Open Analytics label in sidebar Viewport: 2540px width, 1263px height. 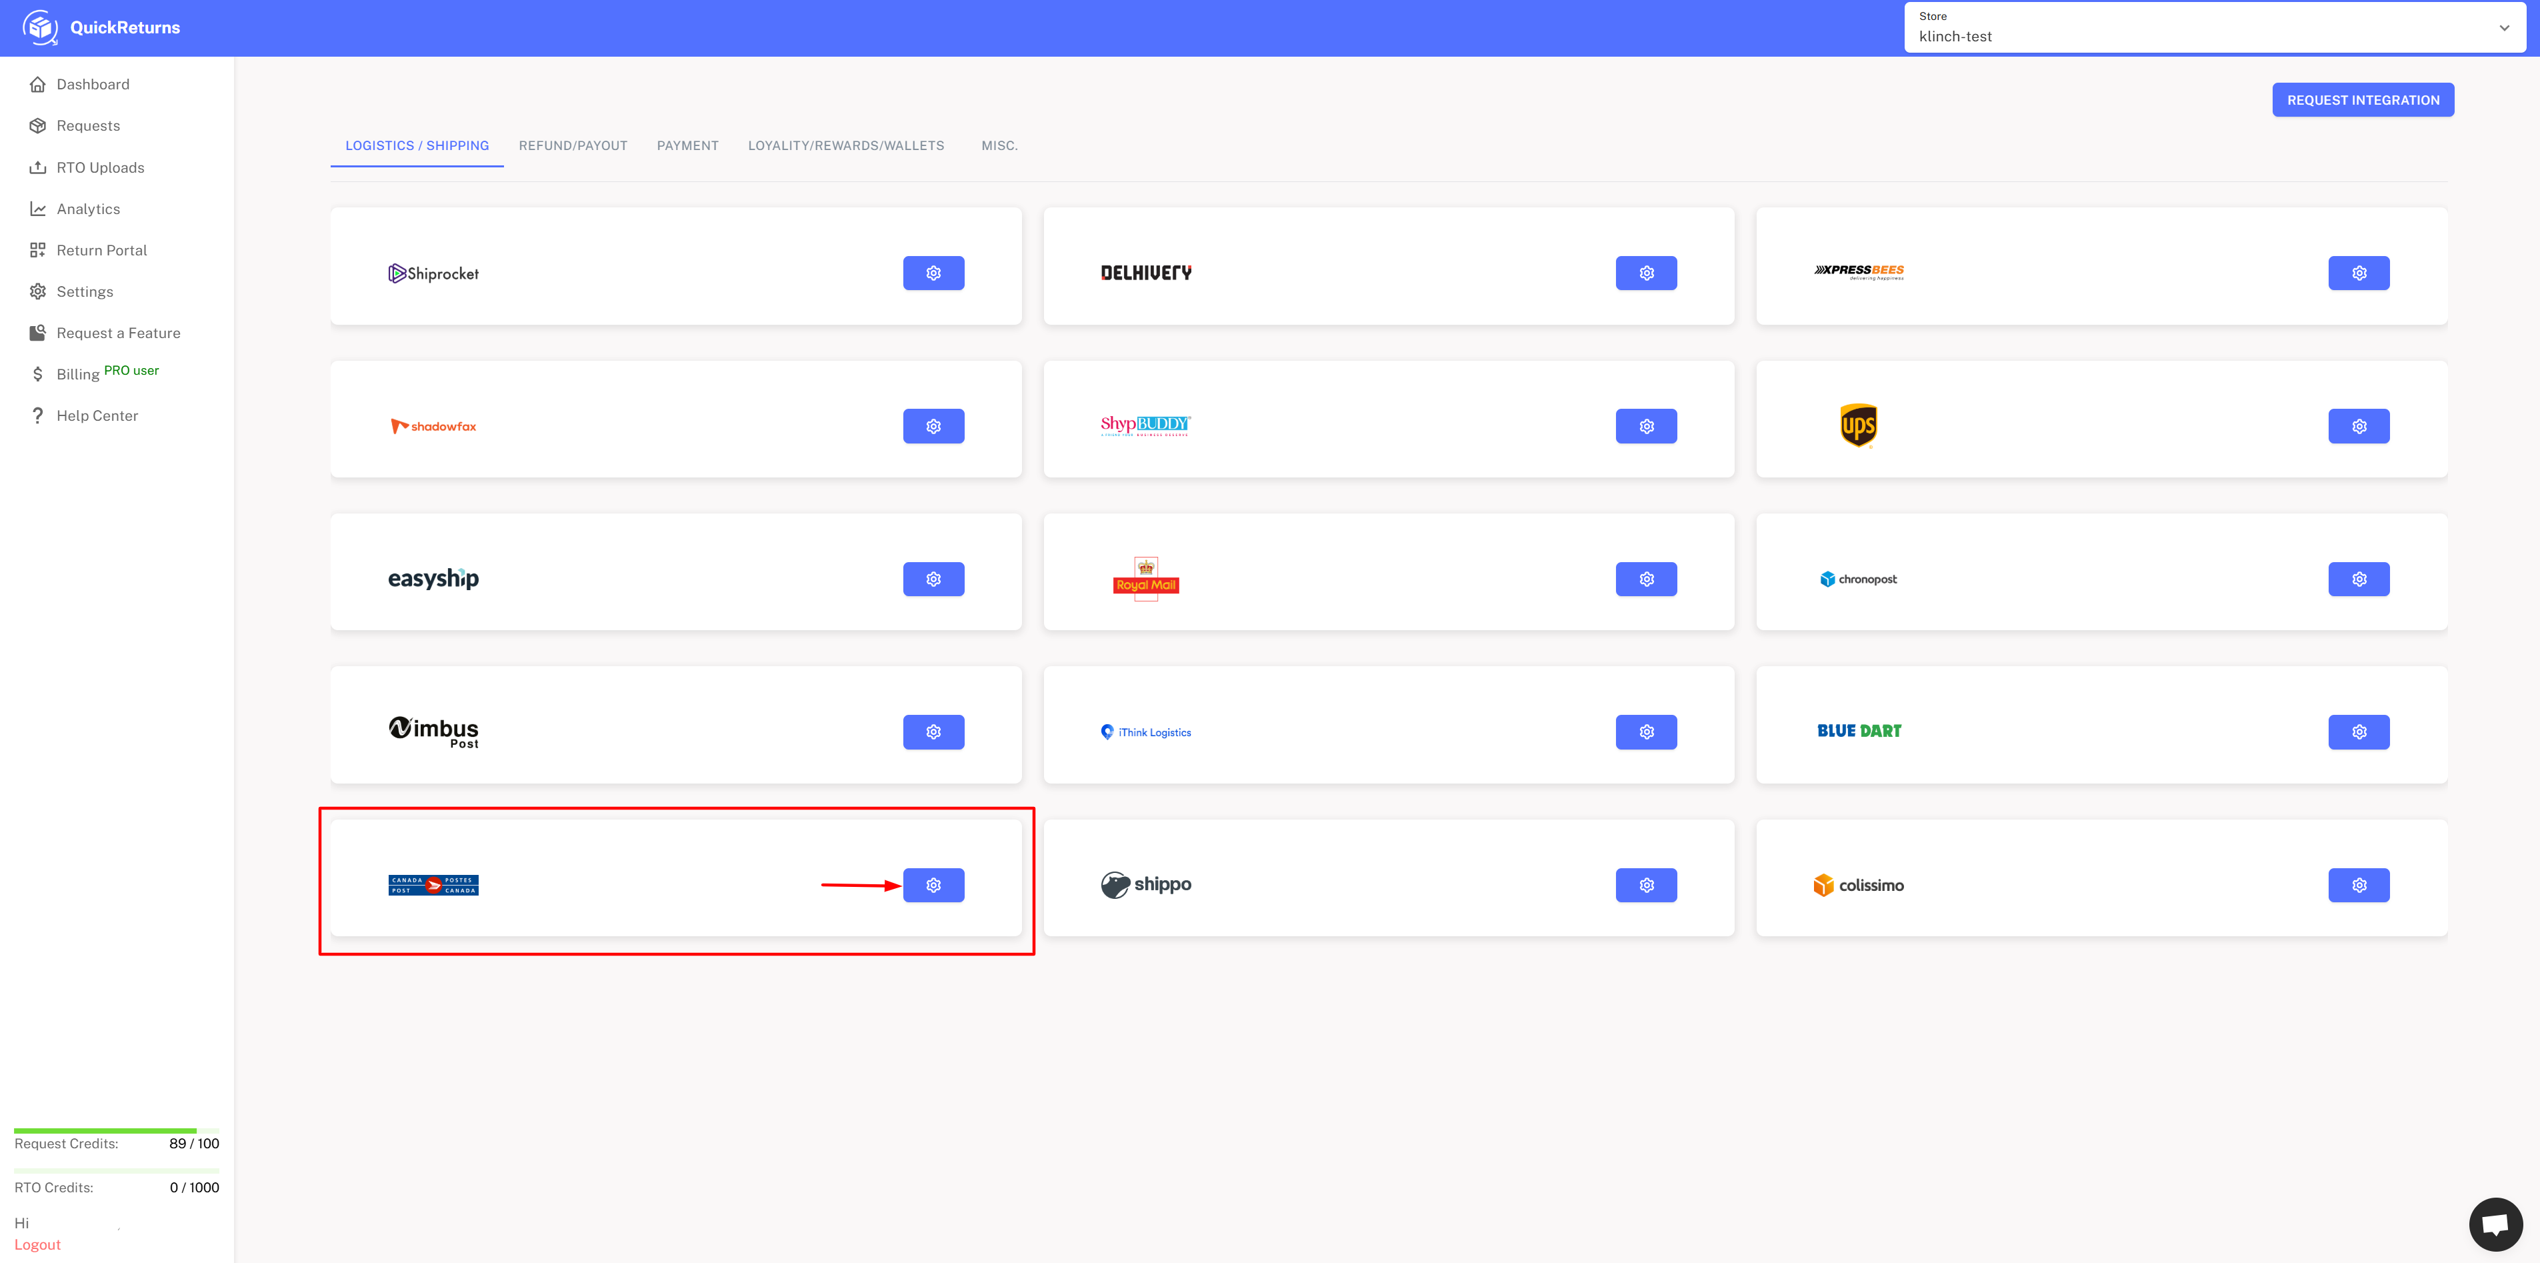[x=89, y=209]
